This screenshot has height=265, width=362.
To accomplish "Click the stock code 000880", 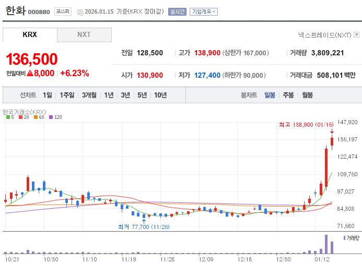I will [x=39, y=12].
